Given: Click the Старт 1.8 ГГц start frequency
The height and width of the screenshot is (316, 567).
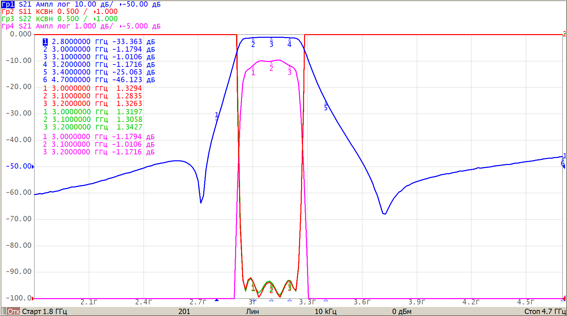Looking at the screenshot, I should point(44,311).
